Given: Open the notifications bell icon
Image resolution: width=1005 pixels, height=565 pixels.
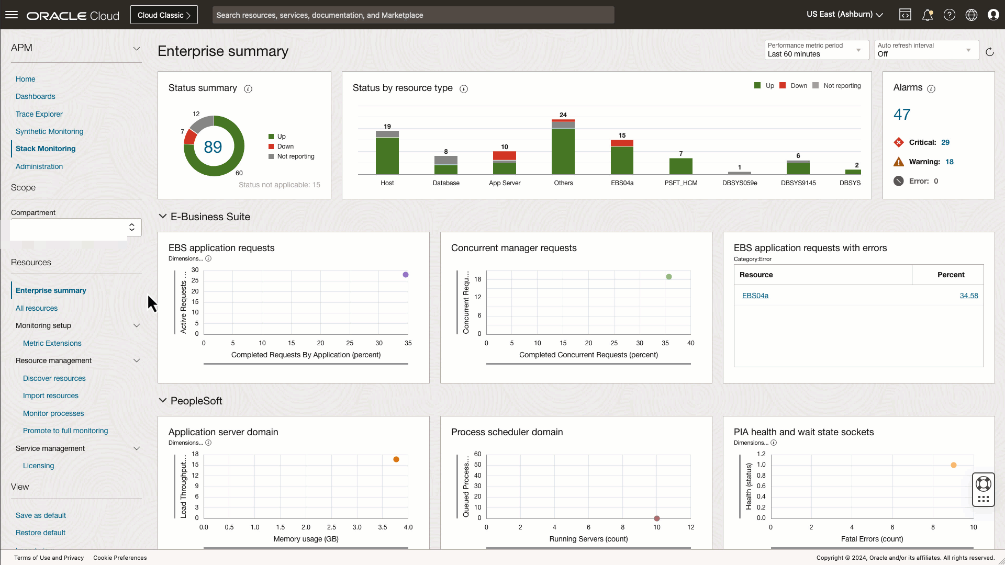Looking at the screenshot, I should click(x=928, y=15).
